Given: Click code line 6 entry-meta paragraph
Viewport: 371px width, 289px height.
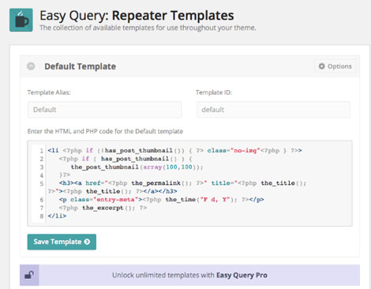Looking at the screenshot, I should pyautogui.click(x=161, y=200).
